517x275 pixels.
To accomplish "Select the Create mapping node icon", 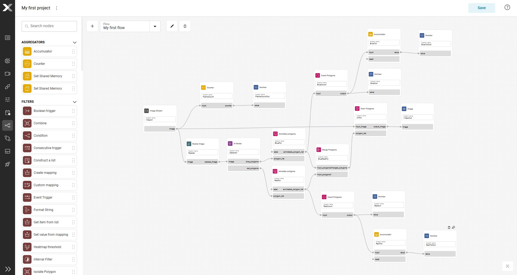I will coord(27,173).
